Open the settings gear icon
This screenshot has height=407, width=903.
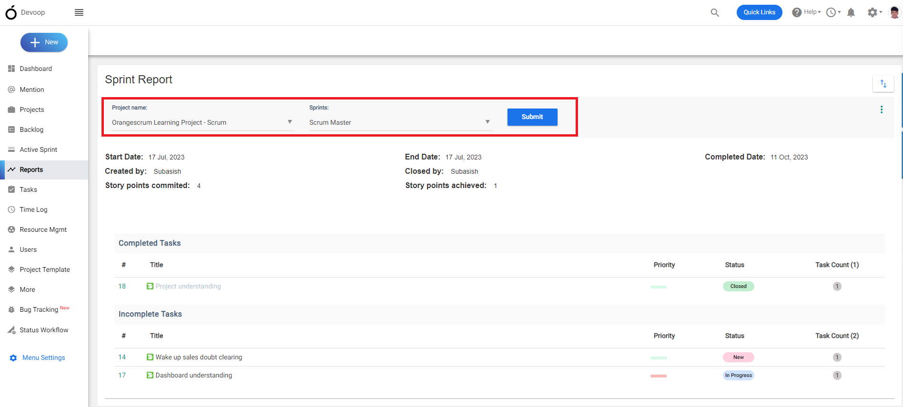tap(873, 12)
